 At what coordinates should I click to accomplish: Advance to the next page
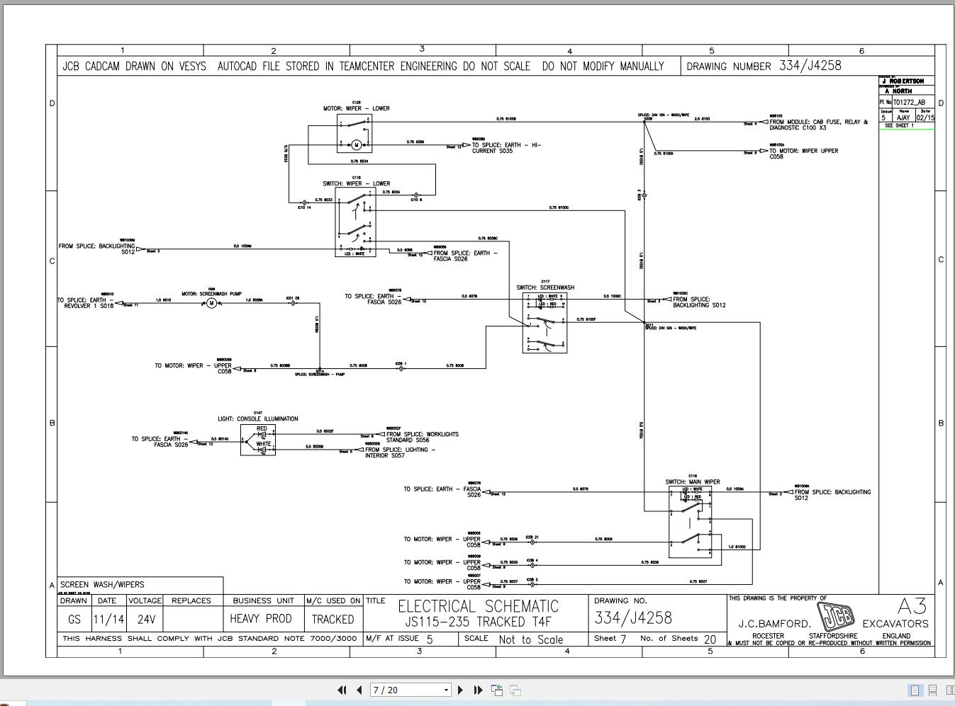pyautogui.click(x=461, y=690)
